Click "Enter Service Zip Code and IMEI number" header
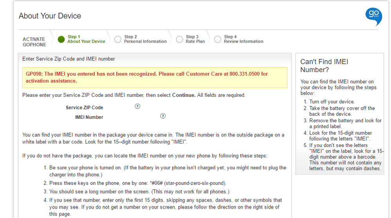Viewport: 391px width, 218px height. (68, 59)
